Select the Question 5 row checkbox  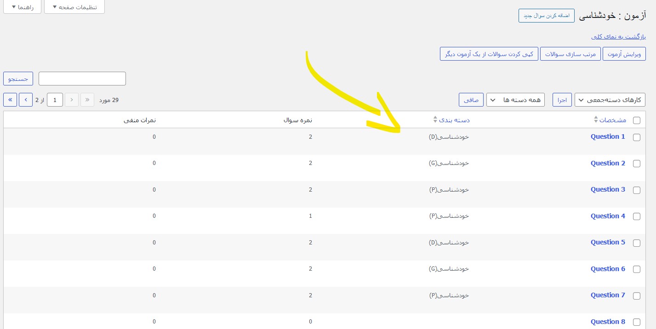[637, 243]
